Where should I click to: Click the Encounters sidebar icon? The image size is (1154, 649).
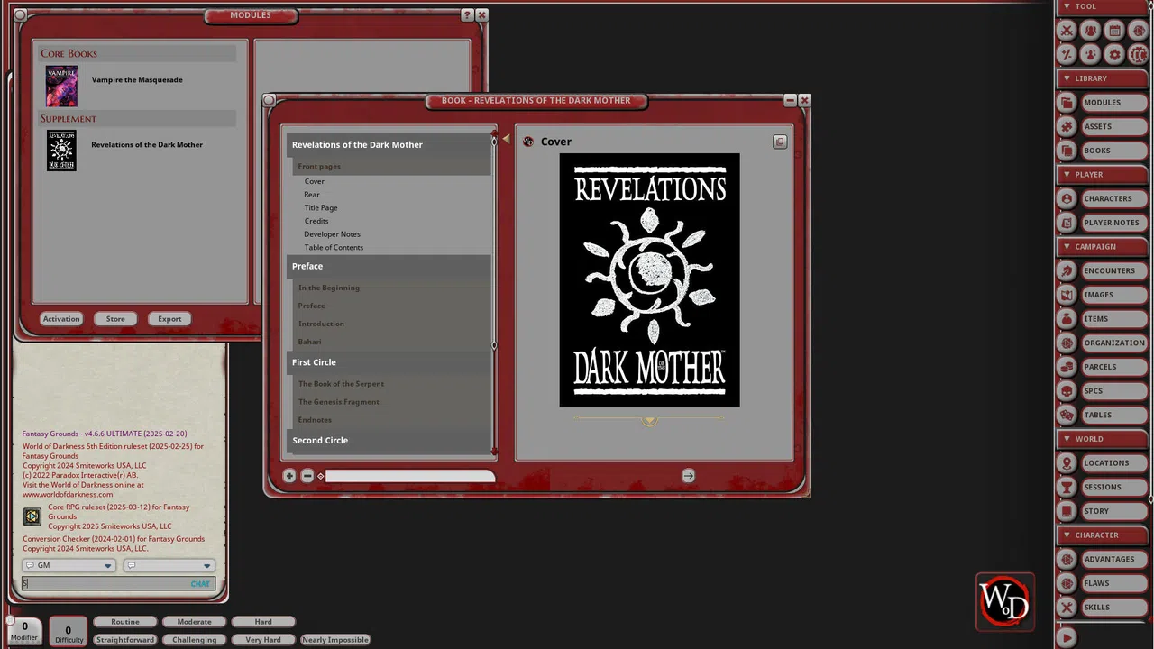click(x=1067, y=271)
